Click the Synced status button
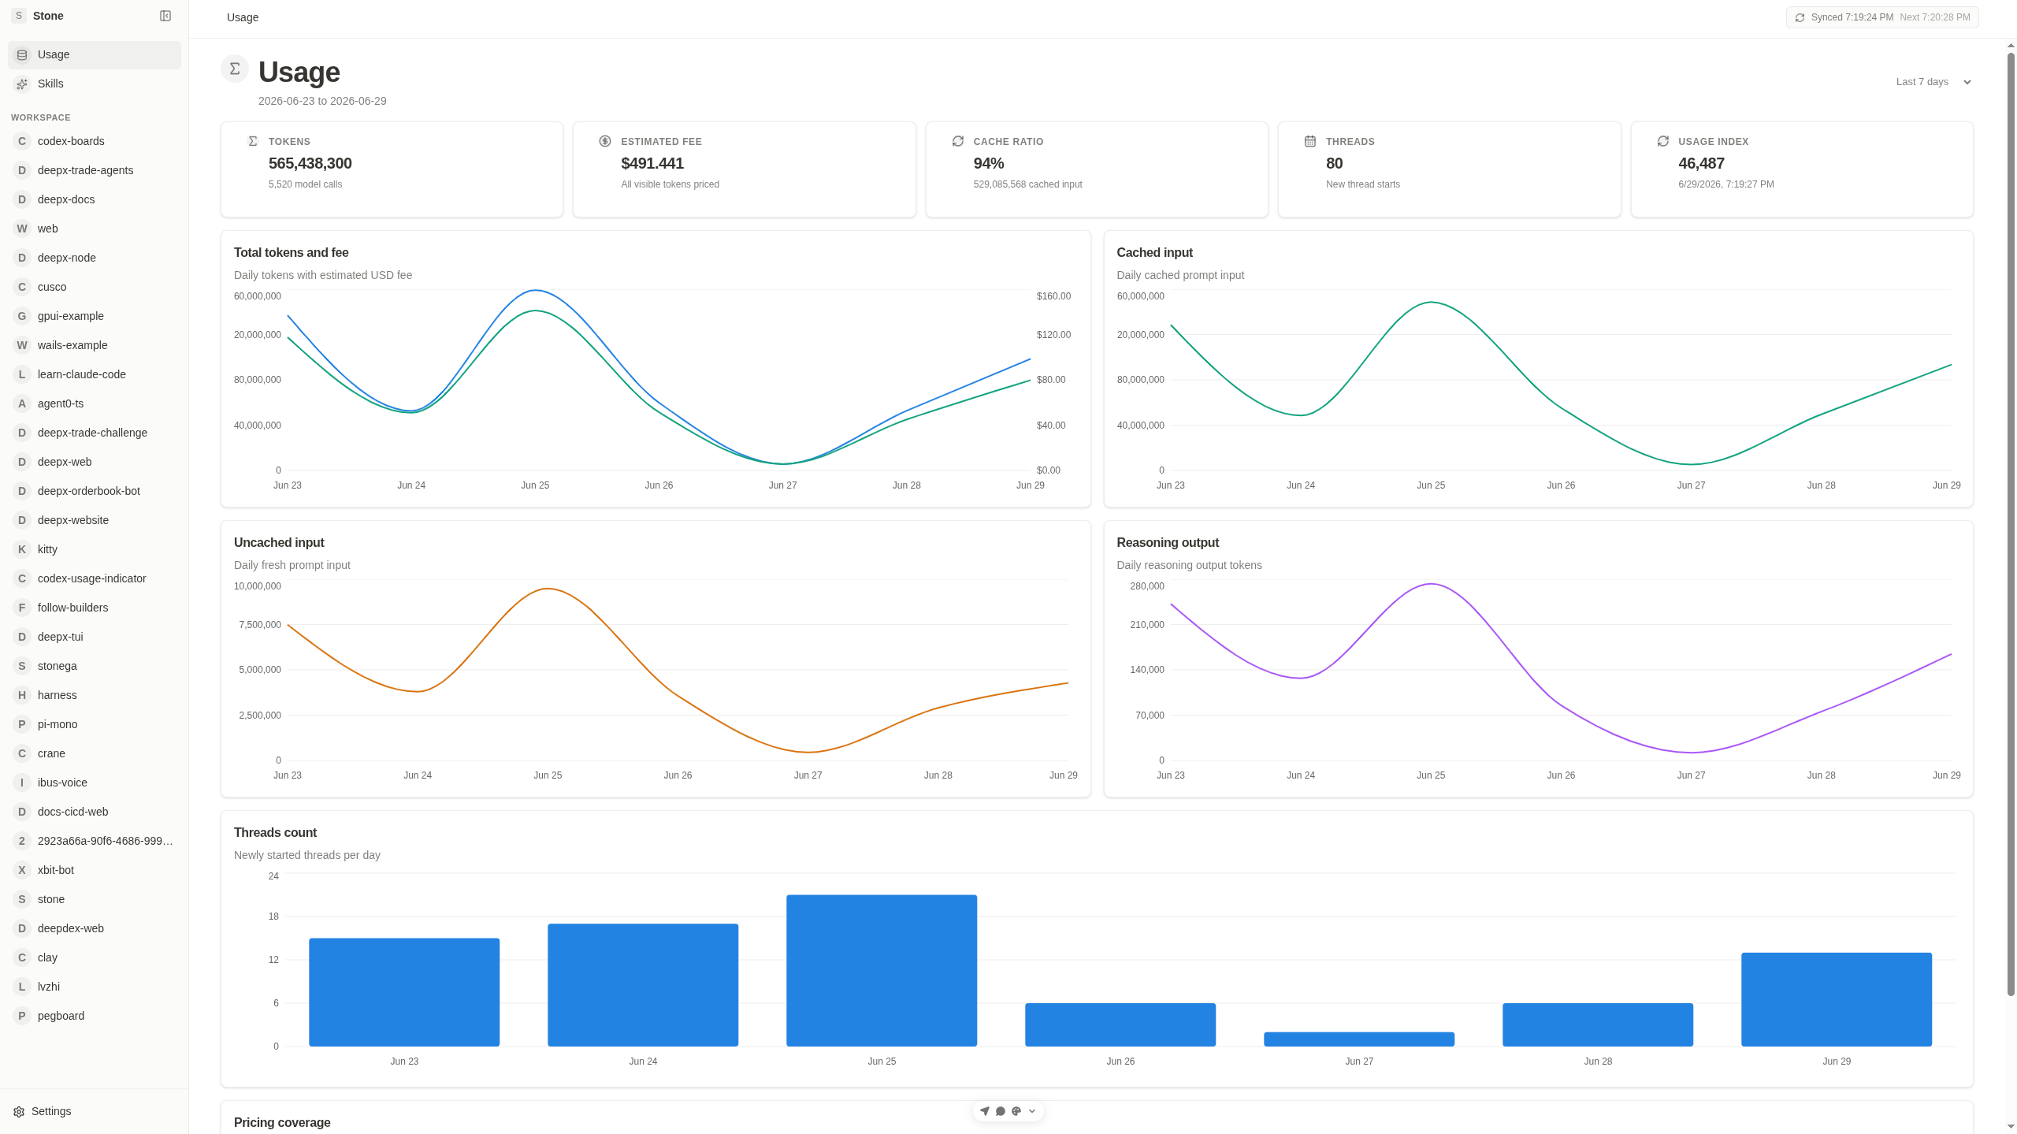 [x=1882, y=17]
